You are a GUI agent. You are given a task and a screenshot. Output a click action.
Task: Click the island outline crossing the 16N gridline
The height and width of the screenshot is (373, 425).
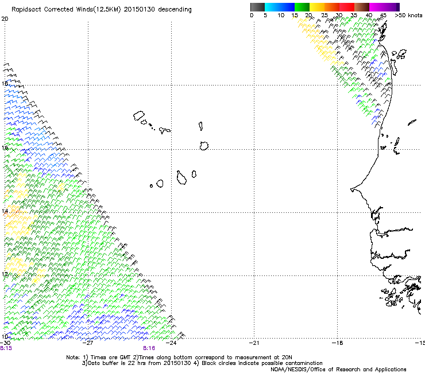[x=204, y=146]
